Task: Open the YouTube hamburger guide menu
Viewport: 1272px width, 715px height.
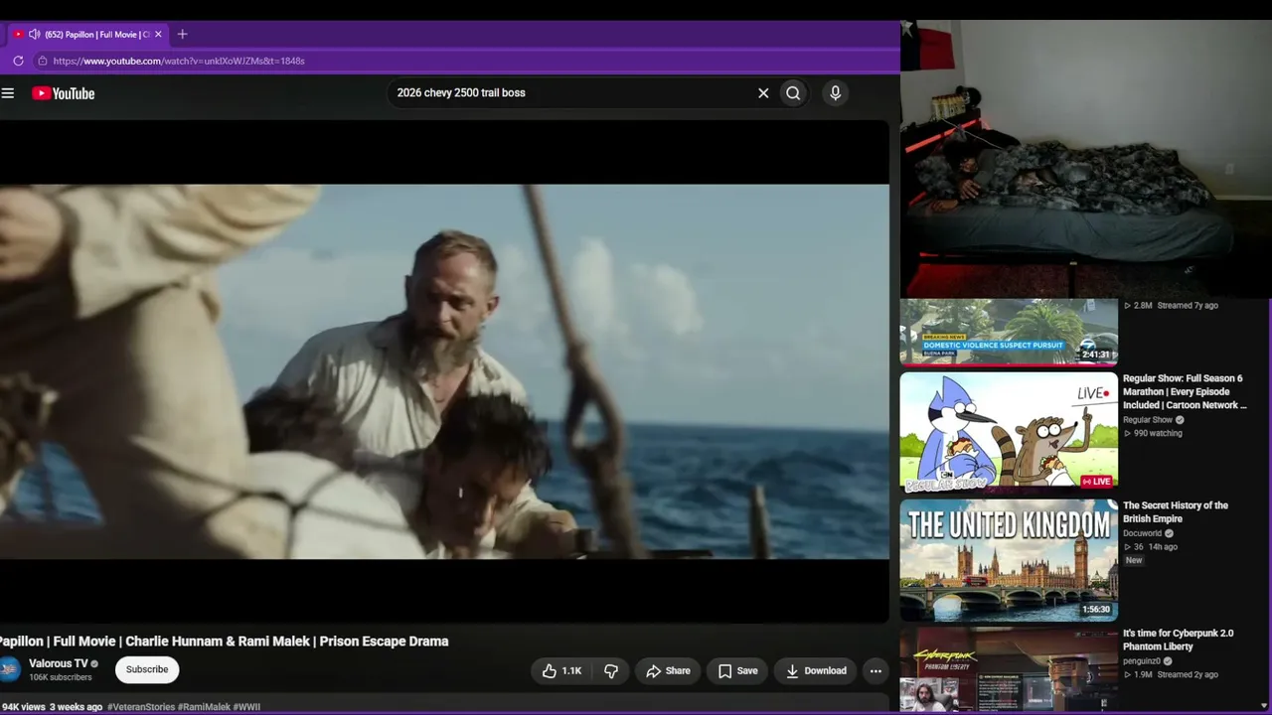Action: (8, 93)
